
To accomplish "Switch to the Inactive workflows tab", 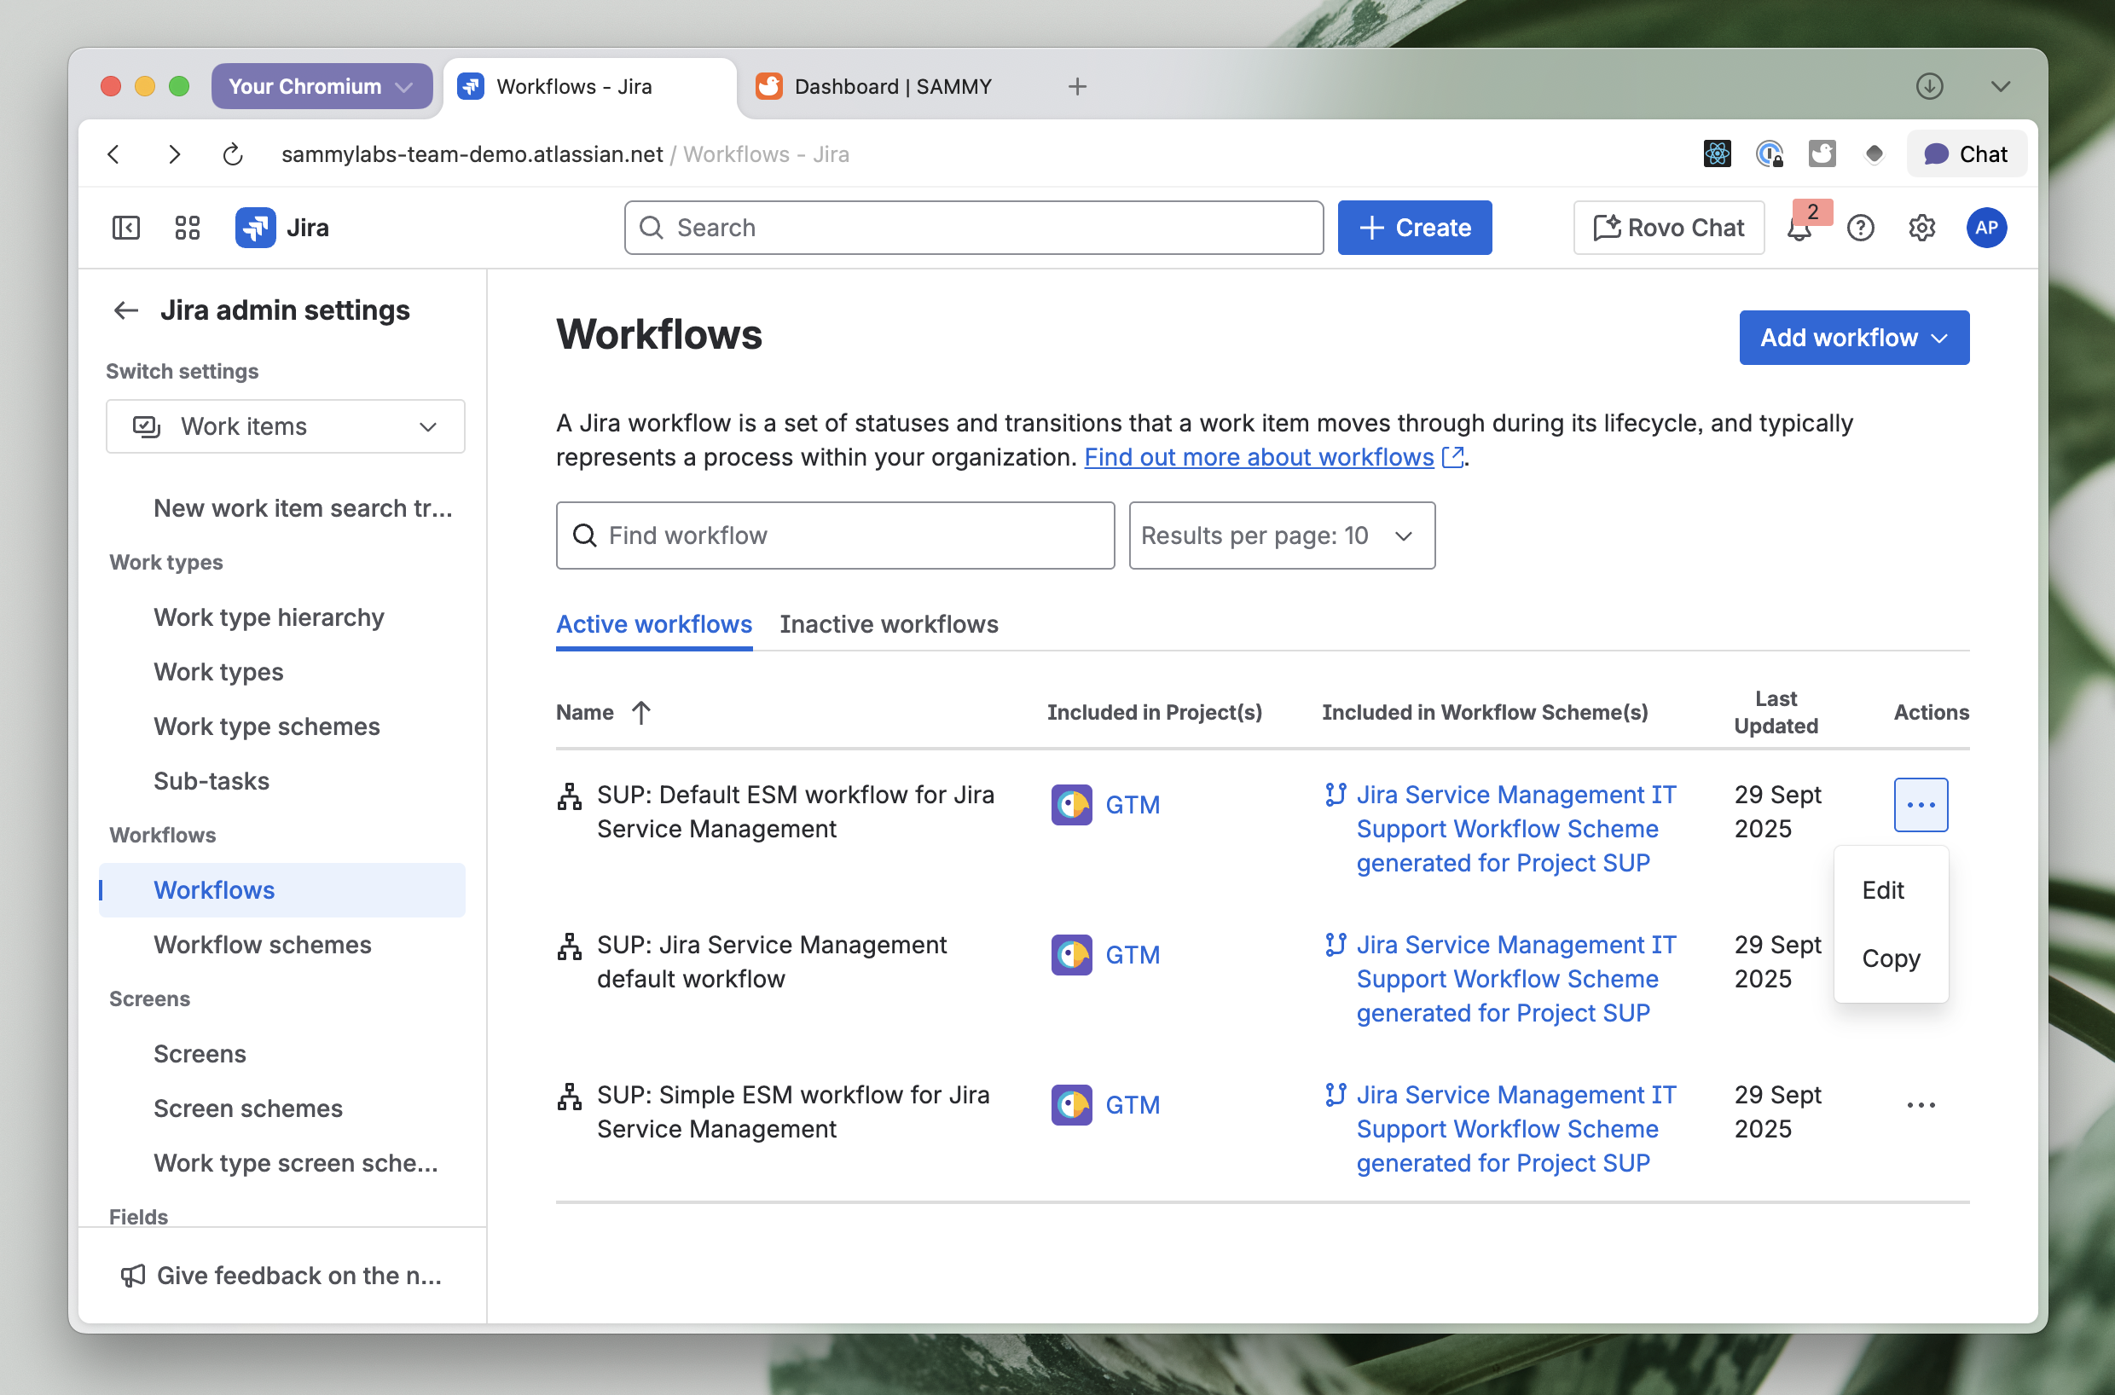I will coord(888,624).
